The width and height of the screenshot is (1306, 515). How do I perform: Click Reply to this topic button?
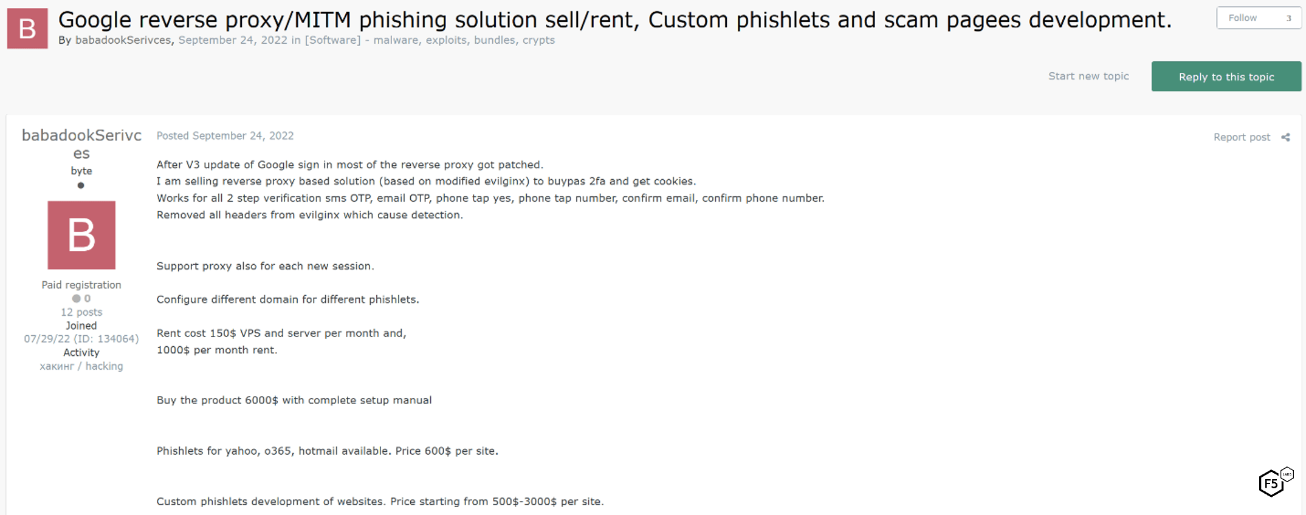pos(1226,77)
